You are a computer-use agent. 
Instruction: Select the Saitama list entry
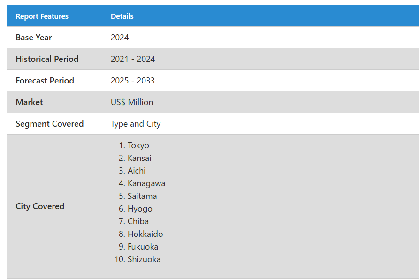coord(142,196)
